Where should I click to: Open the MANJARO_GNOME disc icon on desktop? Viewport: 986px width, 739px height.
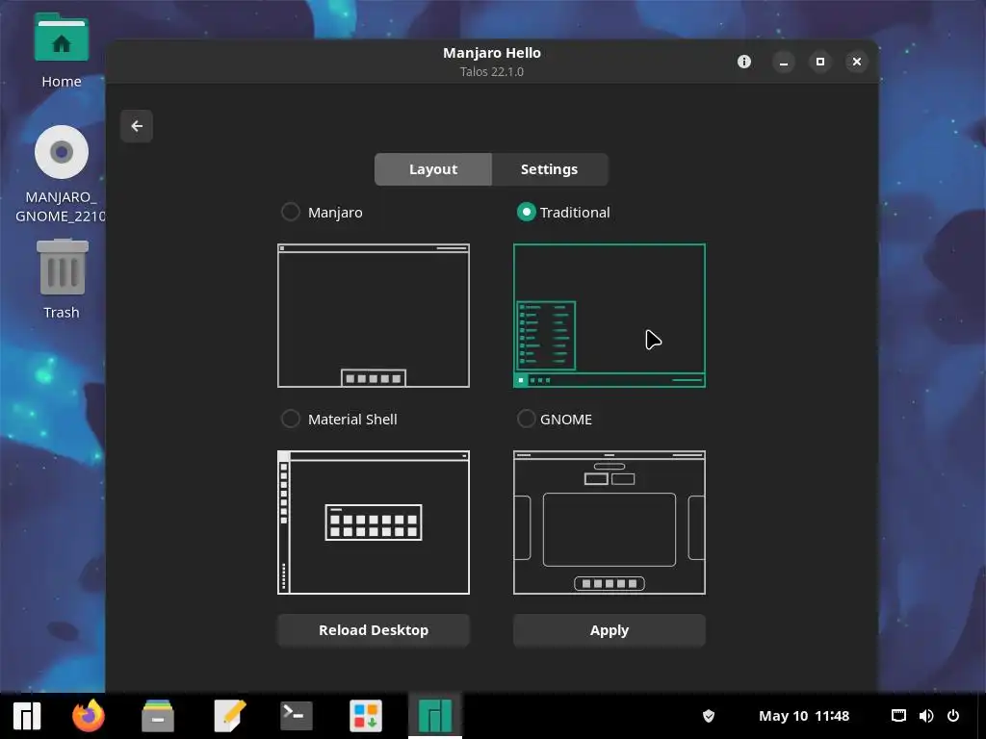[x=61, y=174]
